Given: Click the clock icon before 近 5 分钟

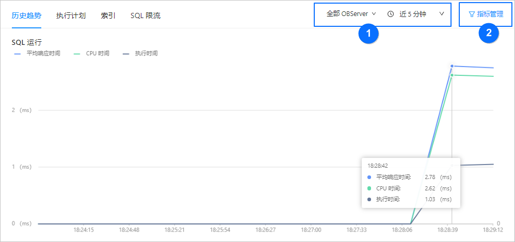Looking at the screenshot, I should [391, 14].
